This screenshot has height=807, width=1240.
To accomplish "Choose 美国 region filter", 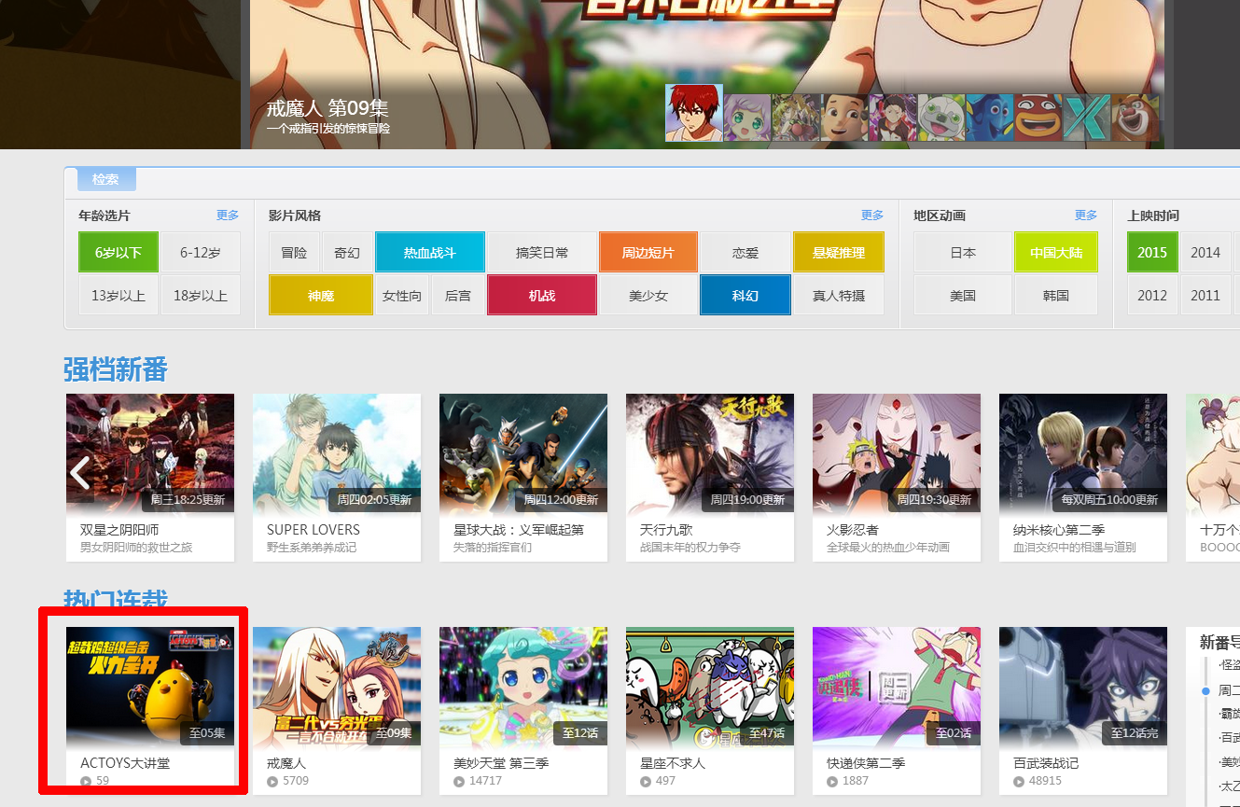I will [x=963, y=295].
